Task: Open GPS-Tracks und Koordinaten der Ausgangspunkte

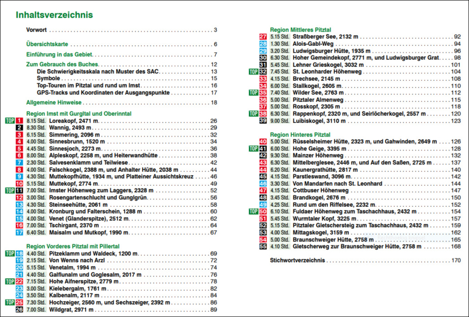Action: point(127,93)
